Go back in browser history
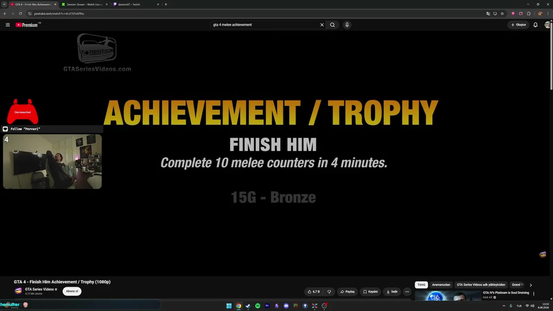The height and width of the screenshot is (311, 553). coord(5,13)
